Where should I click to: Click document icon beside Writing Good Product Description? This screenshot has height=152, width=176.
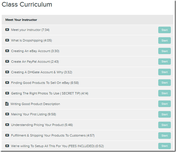point(7,104)
